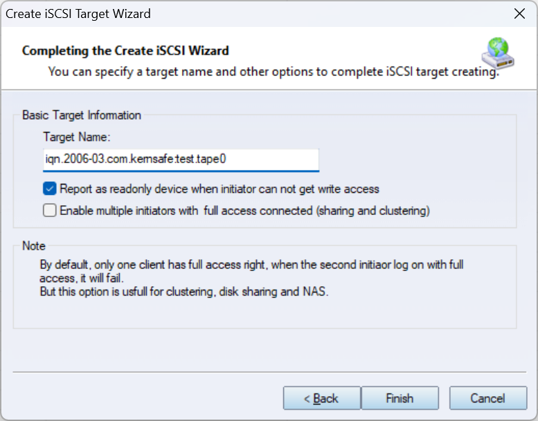Enable multiple initiators with full access checkbox
Image resolution: width=538 pixels, height=421 pixels.
coord(50,211)
